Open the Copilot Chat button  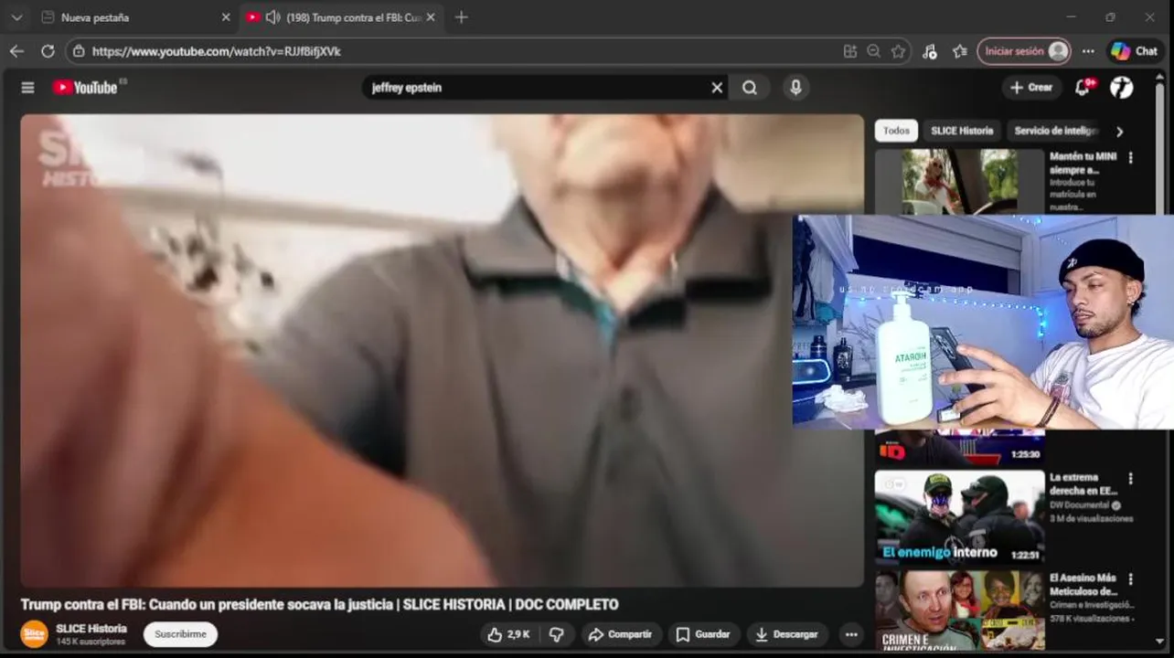point(1135,52)
